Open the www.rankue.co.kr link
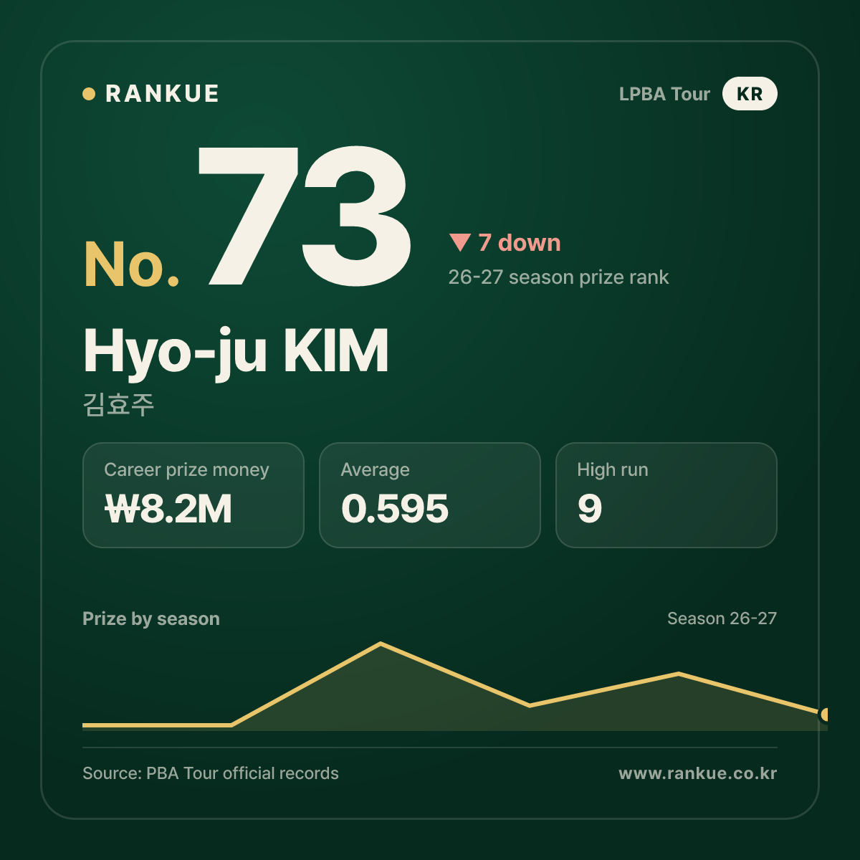This screenshot has width=860, height=860. 698,773
